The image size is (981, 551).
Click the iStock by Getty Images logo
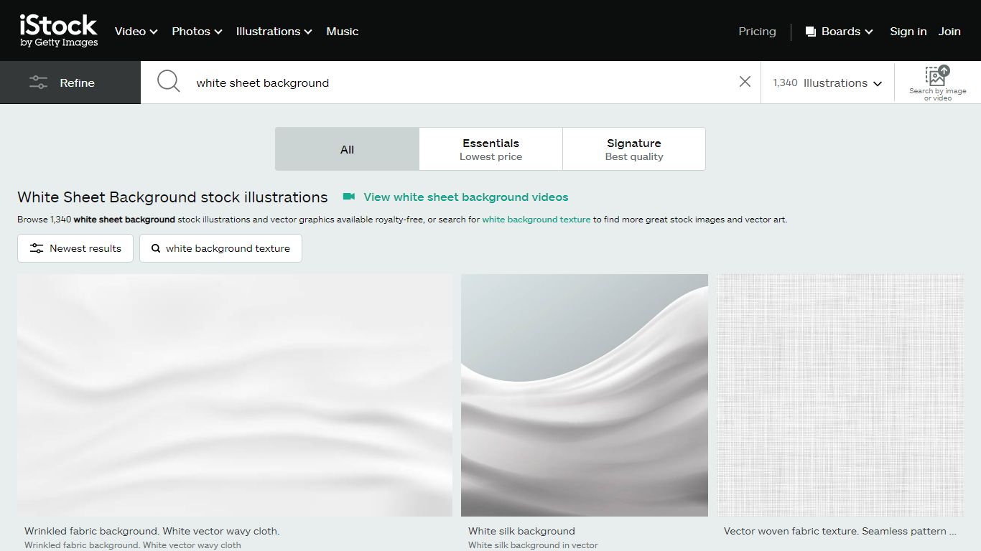[x=59, y=31]
